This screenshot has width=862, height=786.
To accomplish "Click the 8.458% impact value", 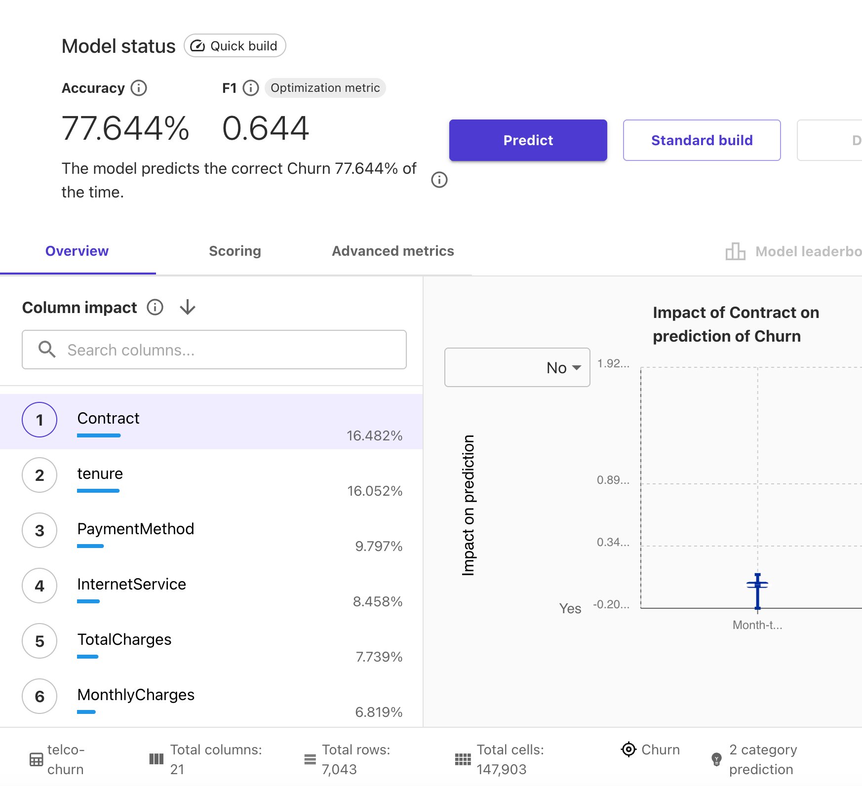I will pyautogui.click(x=377, y=601).
